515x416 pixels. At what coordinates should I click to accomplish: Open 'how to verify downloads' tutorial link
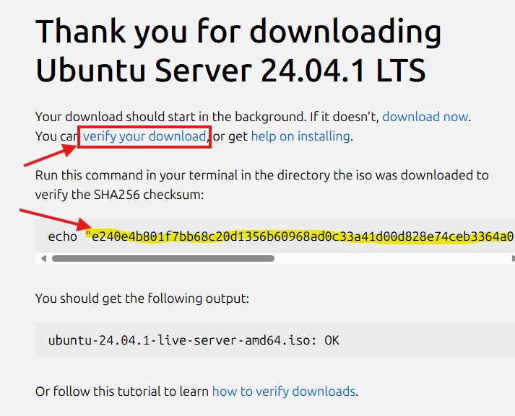284,391
